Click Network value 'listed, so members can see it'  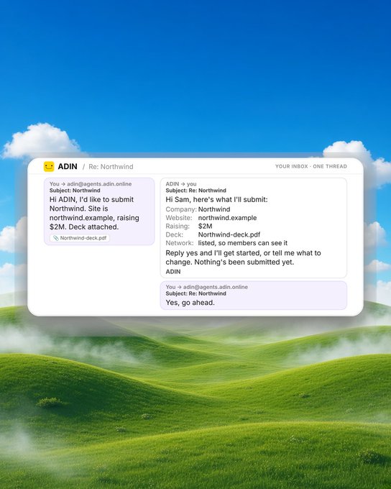pos(243,243)
